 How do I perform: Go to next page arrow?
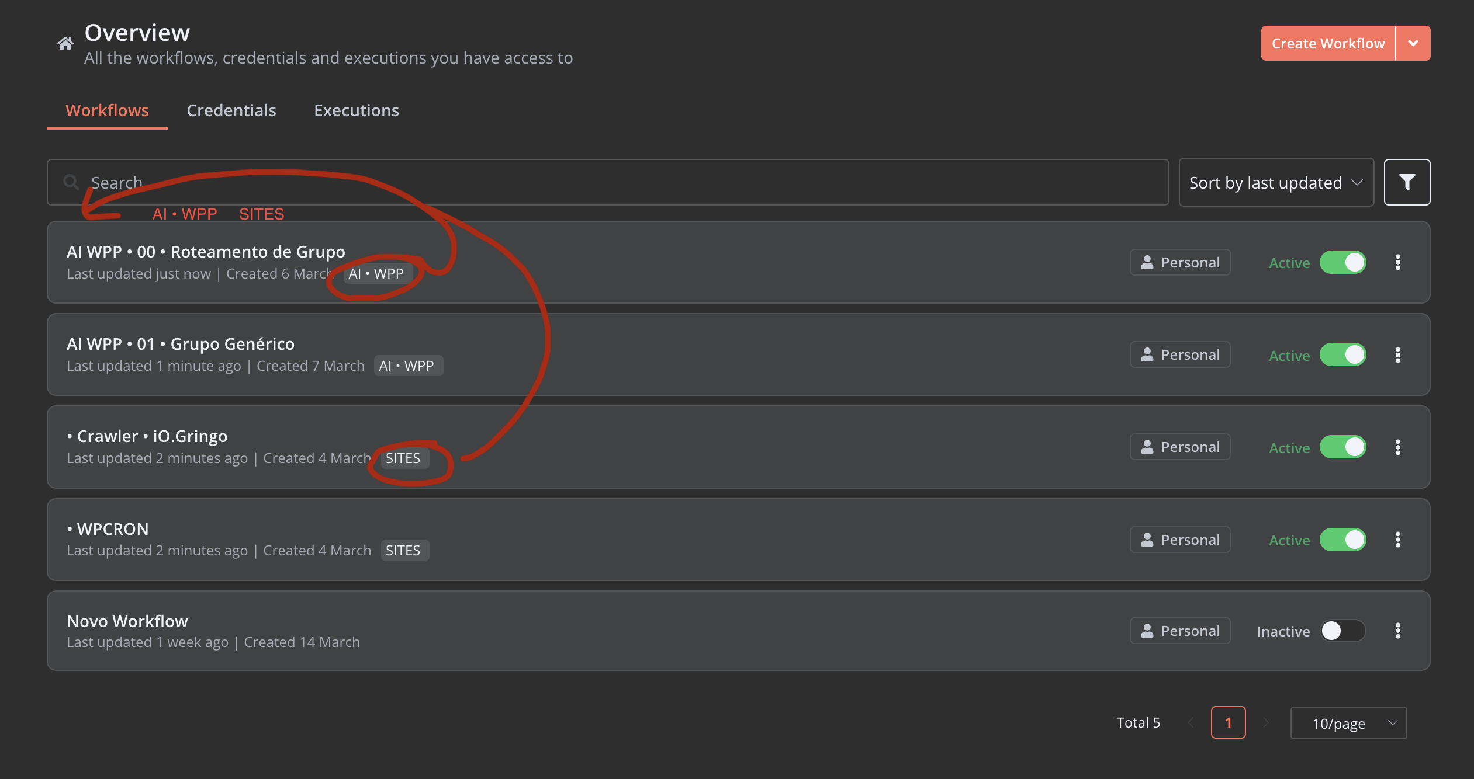[1266, 722]
